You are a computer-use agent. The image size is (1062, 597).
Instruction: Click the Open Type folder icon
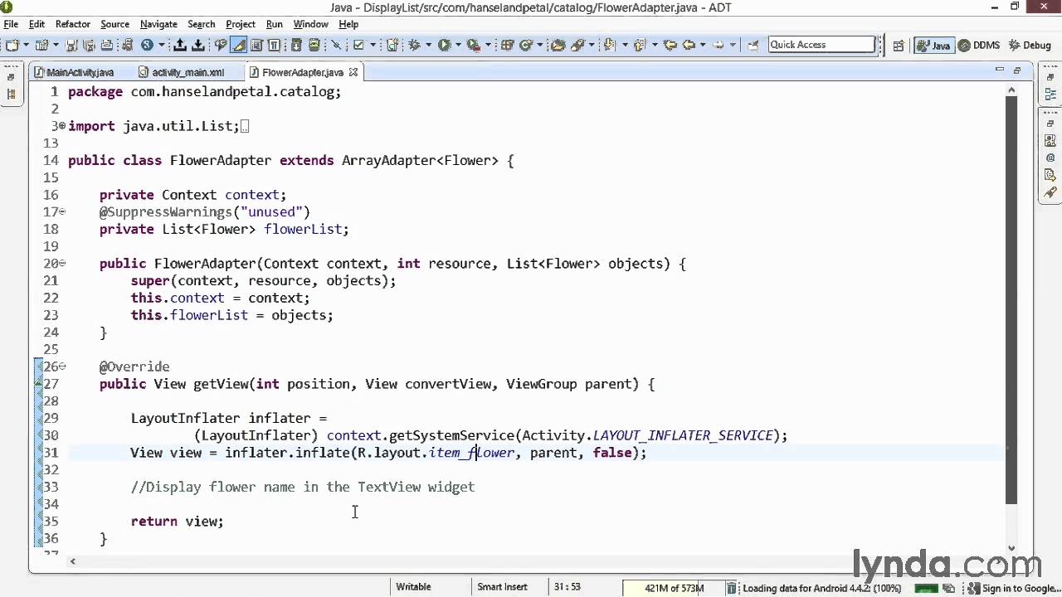click(x=558, y=45)
